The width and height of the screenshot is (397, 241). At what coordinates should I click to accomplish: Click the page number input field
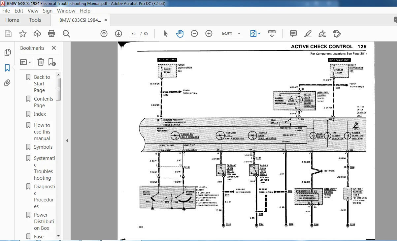133,34
